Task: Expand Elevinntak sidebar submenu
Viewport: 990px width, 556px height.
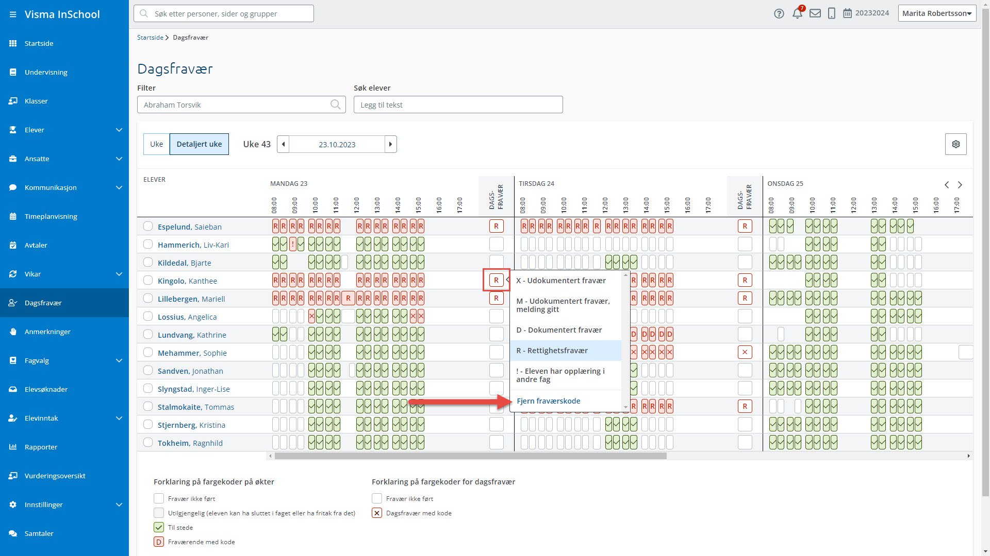Action: (x=119, y=418)
